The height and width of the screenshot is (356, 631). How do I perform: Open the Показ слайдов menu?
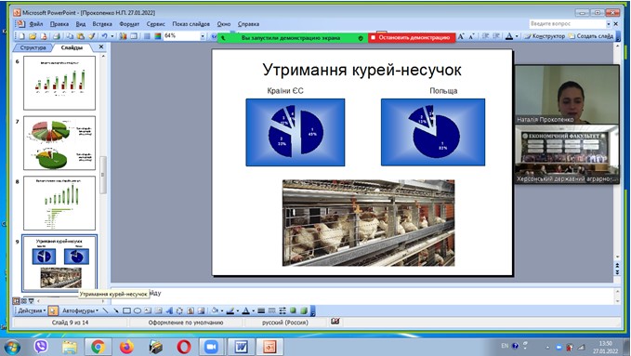tap(191, 24)
